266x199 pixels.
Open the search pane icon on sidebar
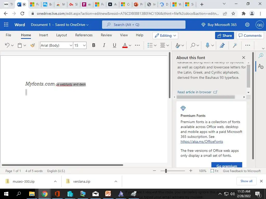tap(261, 55)
